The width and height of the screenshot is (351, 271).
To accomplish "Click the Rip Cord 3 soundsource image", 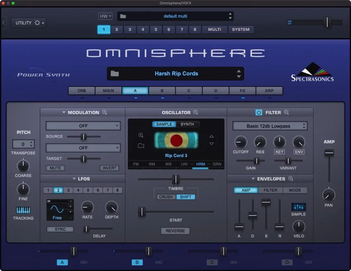I will coord(176,140).
